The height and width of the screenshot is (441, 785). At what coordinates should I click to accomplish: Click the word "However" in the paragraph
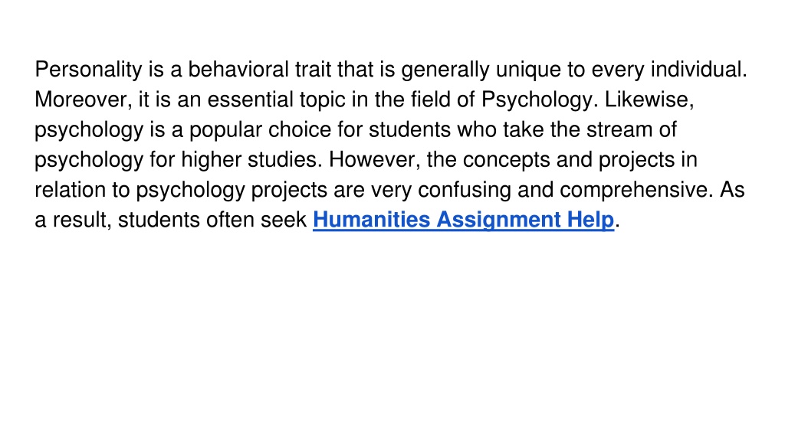tap(374, 159)
